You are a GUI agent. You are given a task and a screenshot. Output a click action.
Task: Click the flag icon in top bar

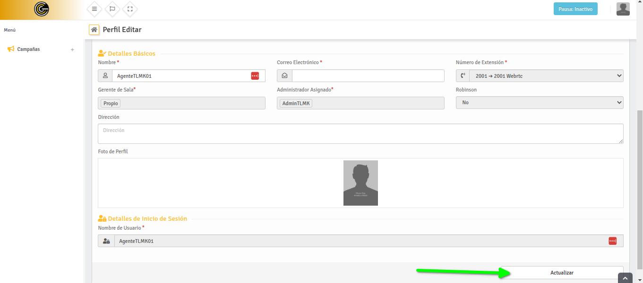(x=112, y=9)
